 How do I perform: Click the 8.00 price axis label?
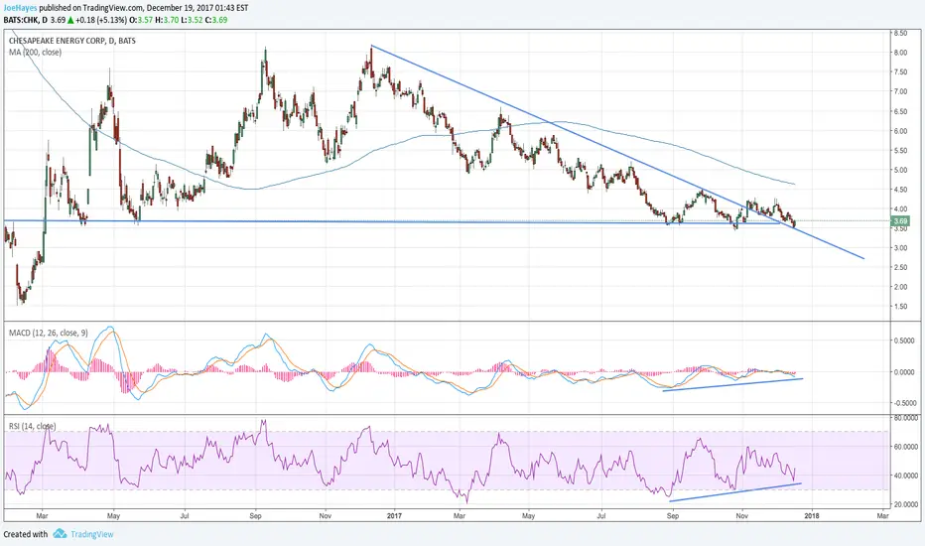click(900, 53)
